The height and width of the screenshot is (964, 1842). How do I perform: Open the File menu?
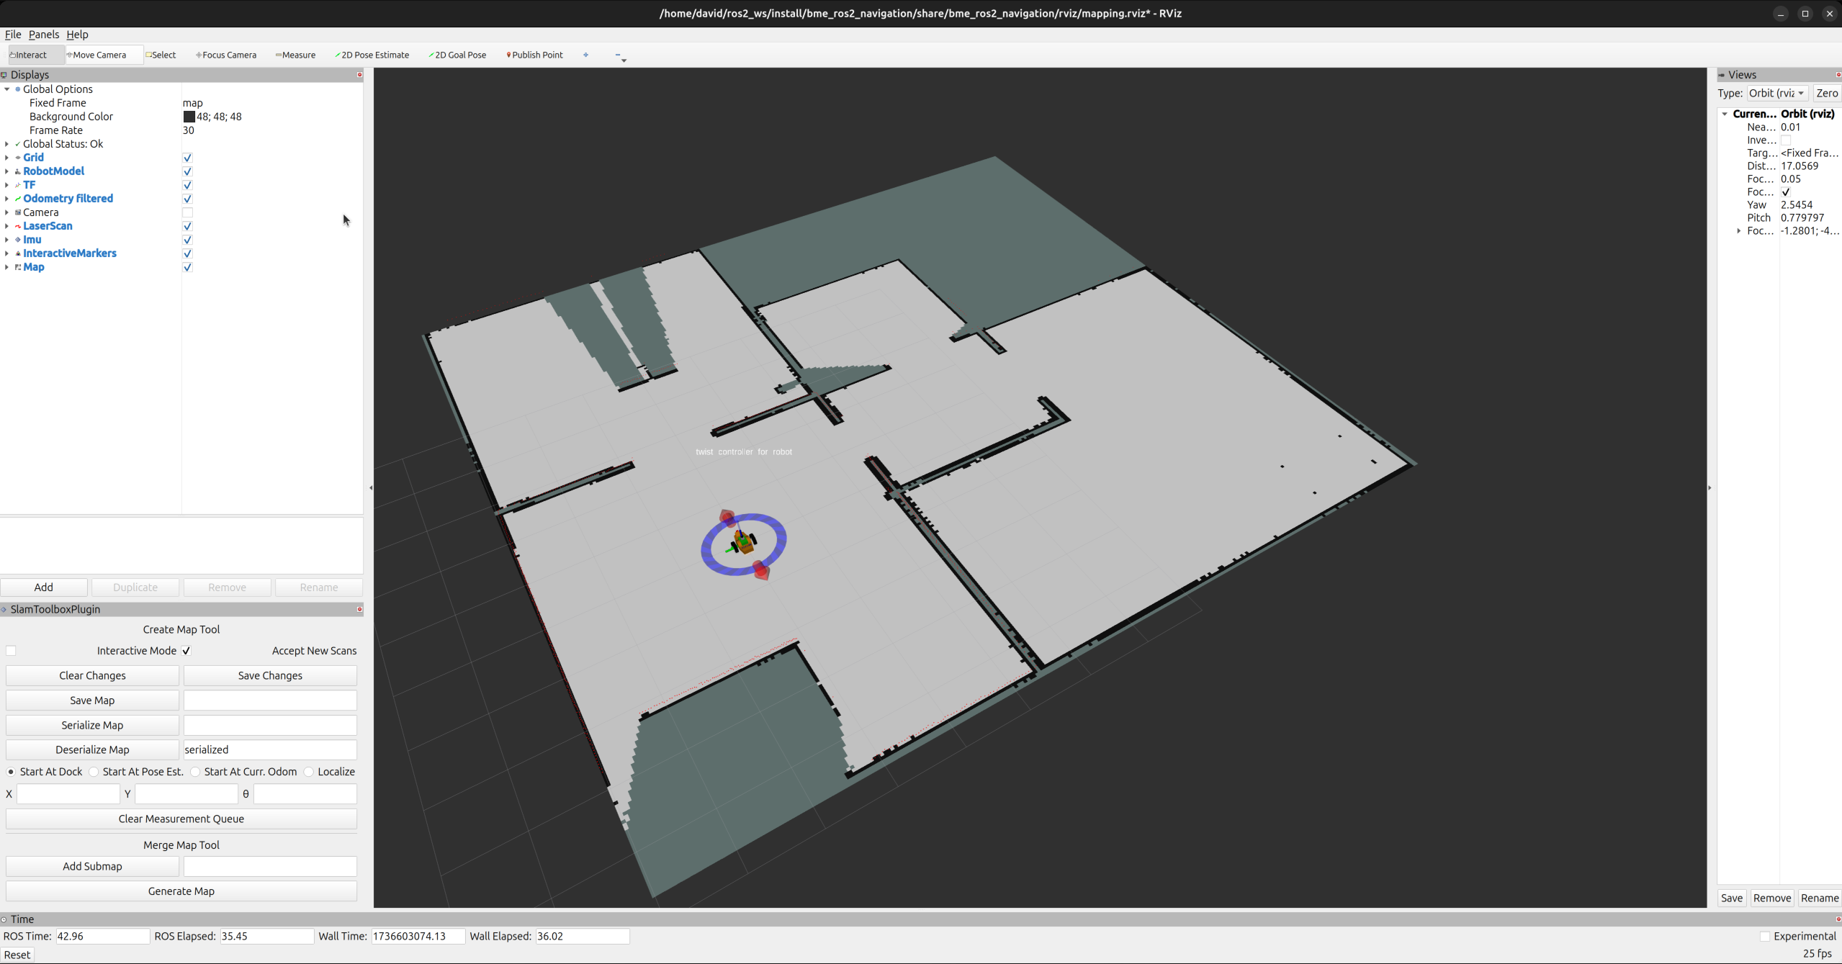pos(13,35)
